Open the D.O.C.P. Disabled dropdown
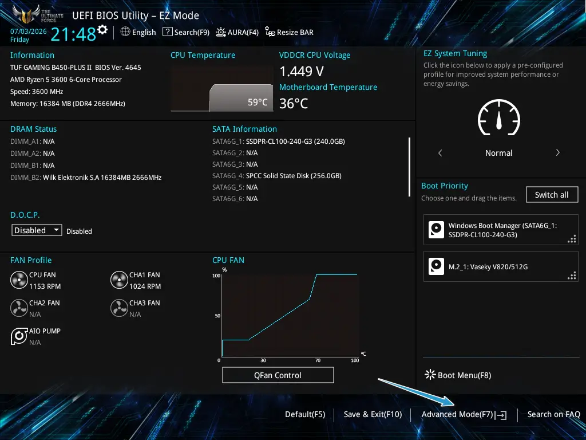This screenshot has width=586, height=440. pos(37,230)
